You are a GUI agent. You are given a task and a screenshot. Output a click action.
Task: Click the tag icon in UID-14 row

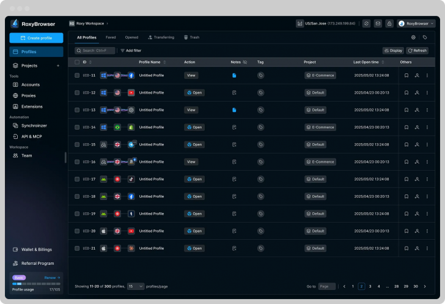260,127
